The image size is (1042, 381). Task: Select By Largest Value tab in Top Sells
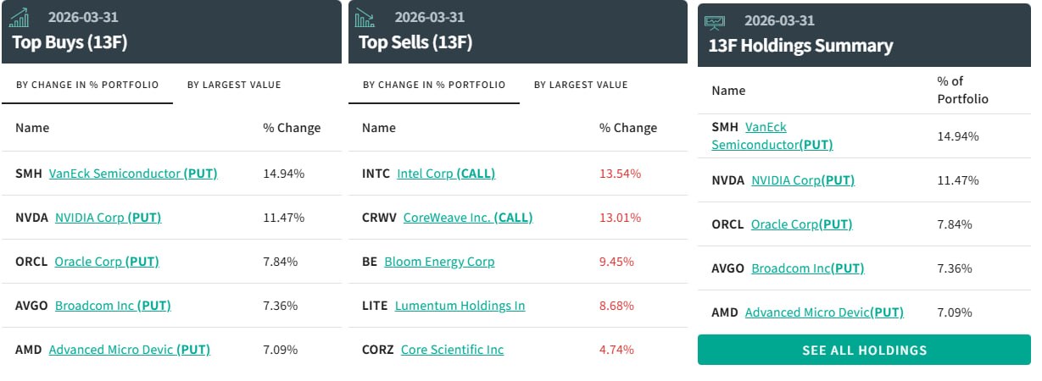coord(581,85)
